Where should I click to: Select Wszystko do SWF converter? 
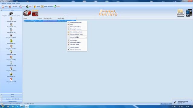click(11, 80)
